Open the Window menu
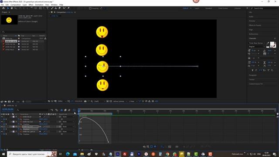This screenshot has height=157, width=279. (x=54, y=5)
